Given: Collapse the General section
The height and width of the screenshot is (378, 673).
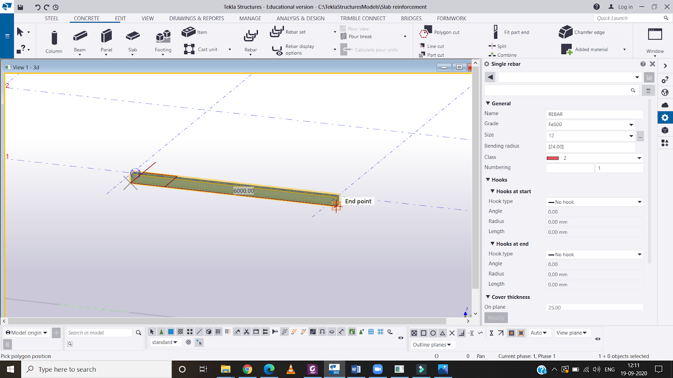Looking at the screenshot, I should pyautogui.click(x=488, y=103).
